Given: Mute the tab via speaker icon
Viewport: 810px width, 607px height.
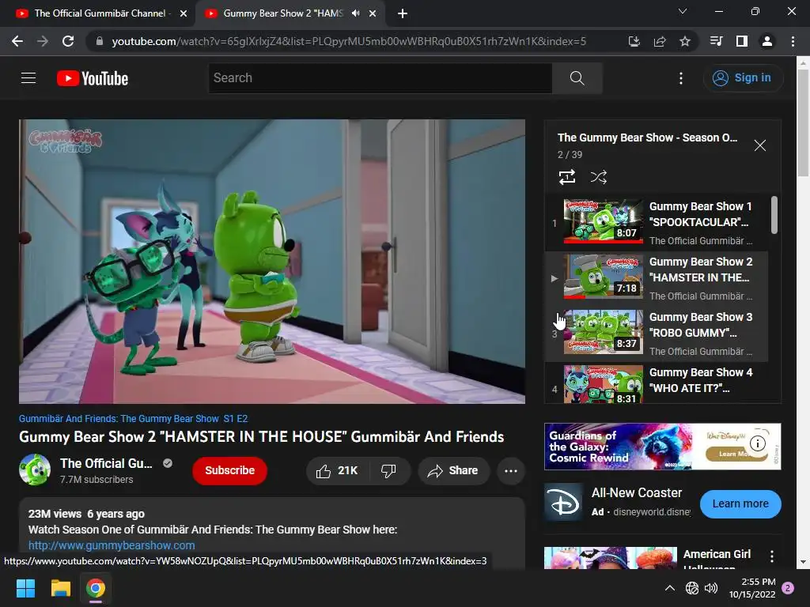Looking at the screenshot, I should 355,13.
